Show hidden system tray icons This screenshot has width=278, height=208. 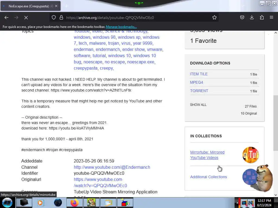(x=237, y=203)
